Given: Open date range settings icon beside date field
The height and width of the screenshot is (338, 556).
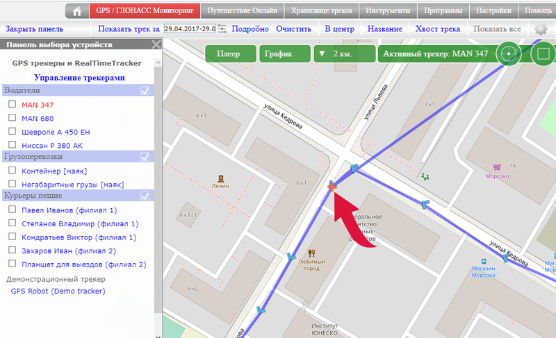Looking at the screenshot, I should pyautogui.click(x=222, y=29).
